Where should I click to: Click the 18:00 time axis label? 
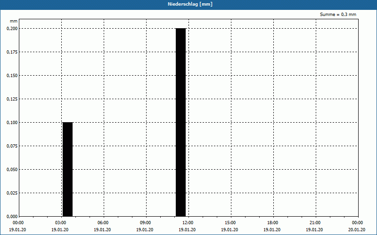point(272,223)
